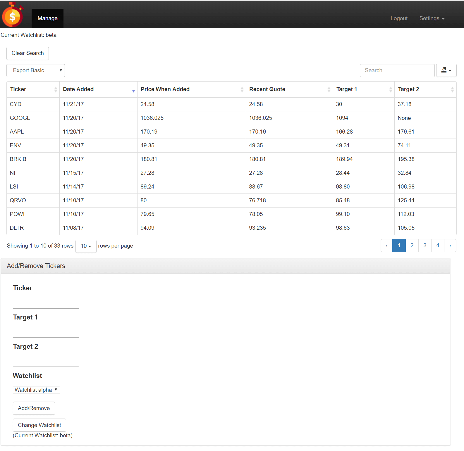
Task: Select the NI ticker cell
Action: pos(33,173)
